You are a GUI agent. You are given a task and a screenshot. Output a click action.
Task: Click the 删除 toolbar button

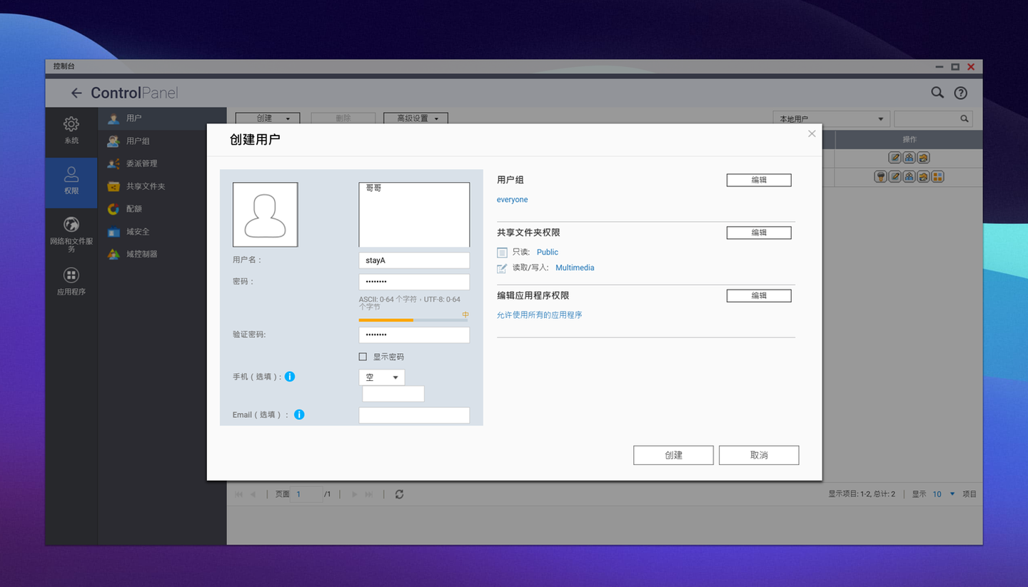(x=343, y=118)
